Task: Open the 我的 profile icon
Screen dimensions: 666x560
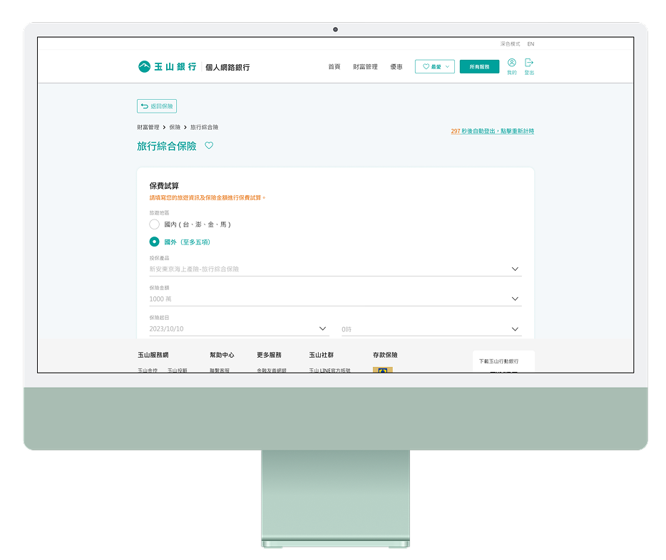Action: [511, 63]
